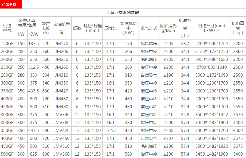Select the 625 KVA cell
This screenshot has width=246, height=158.
click(34, 154)
